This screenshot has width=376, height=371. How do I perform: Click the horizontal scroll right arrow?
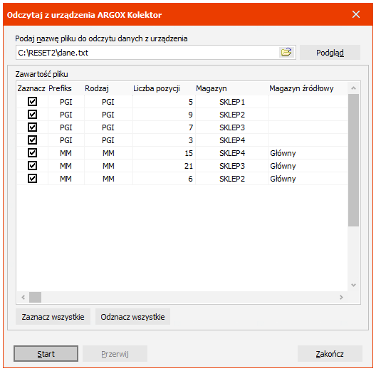click(x=341, y=298)
